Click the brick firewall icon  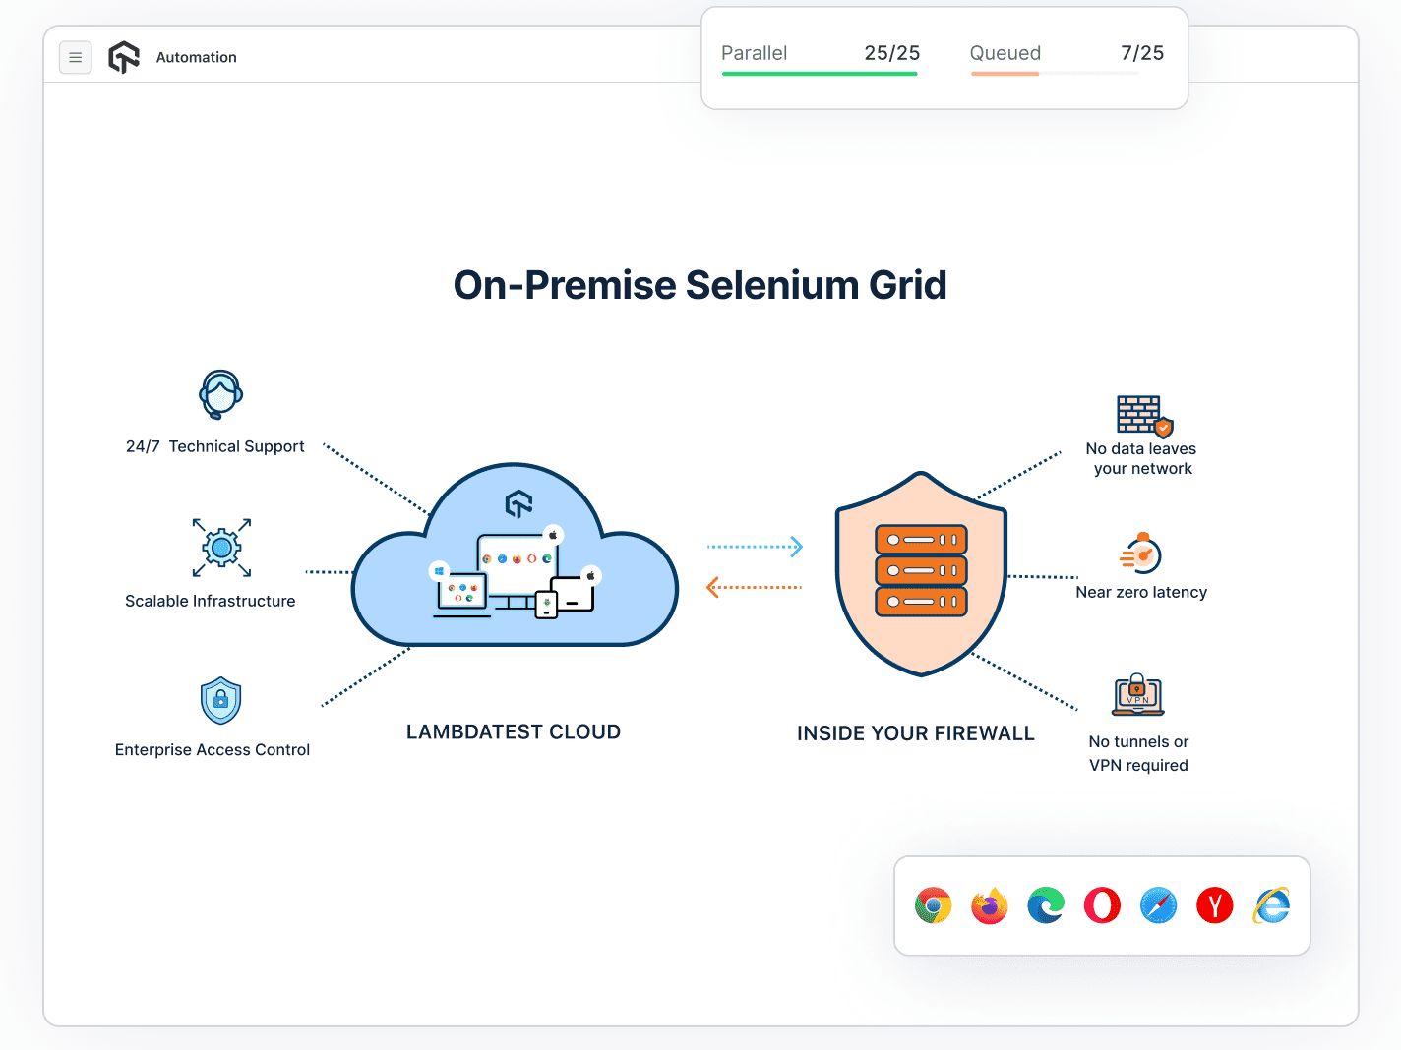tap(1144, 416)
